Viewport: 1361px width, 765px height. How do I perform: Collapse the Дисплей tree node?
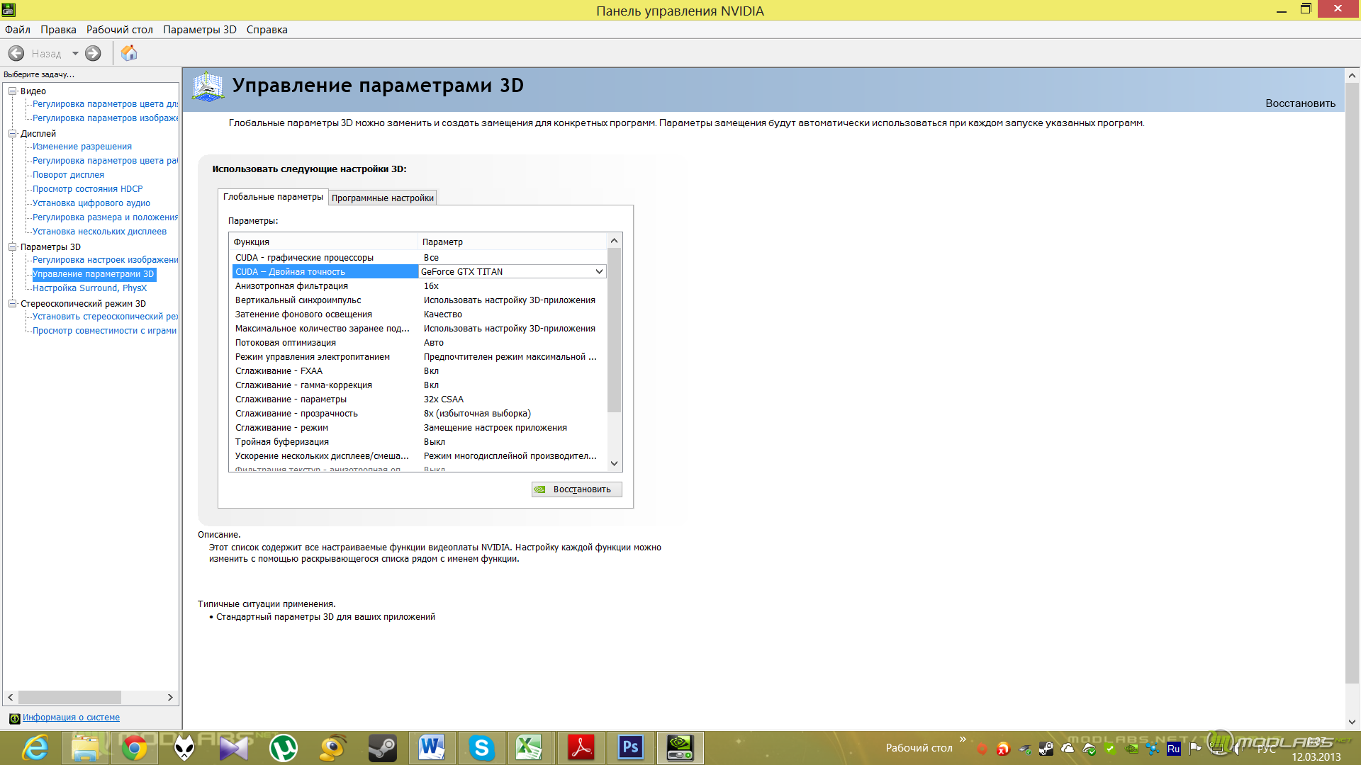pyautogui.click(x=12, y=133)
